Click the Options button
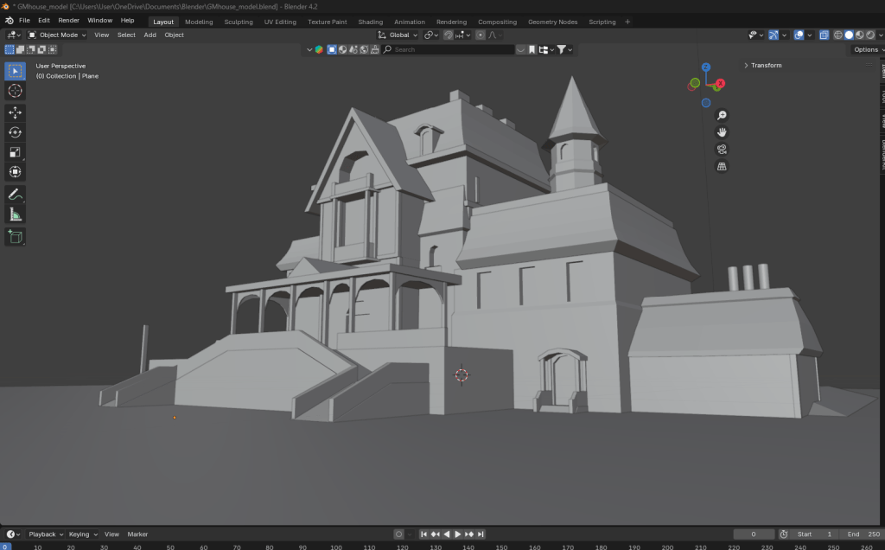The width and height of the screenshot is (885, 550). point(866,49)
